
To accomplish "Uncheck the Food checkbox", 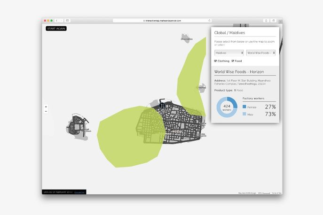I will (233, 61).
